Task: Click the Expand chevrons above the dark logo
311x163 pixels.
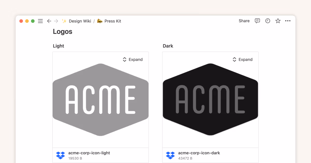Action: click(x=234, y=59)
